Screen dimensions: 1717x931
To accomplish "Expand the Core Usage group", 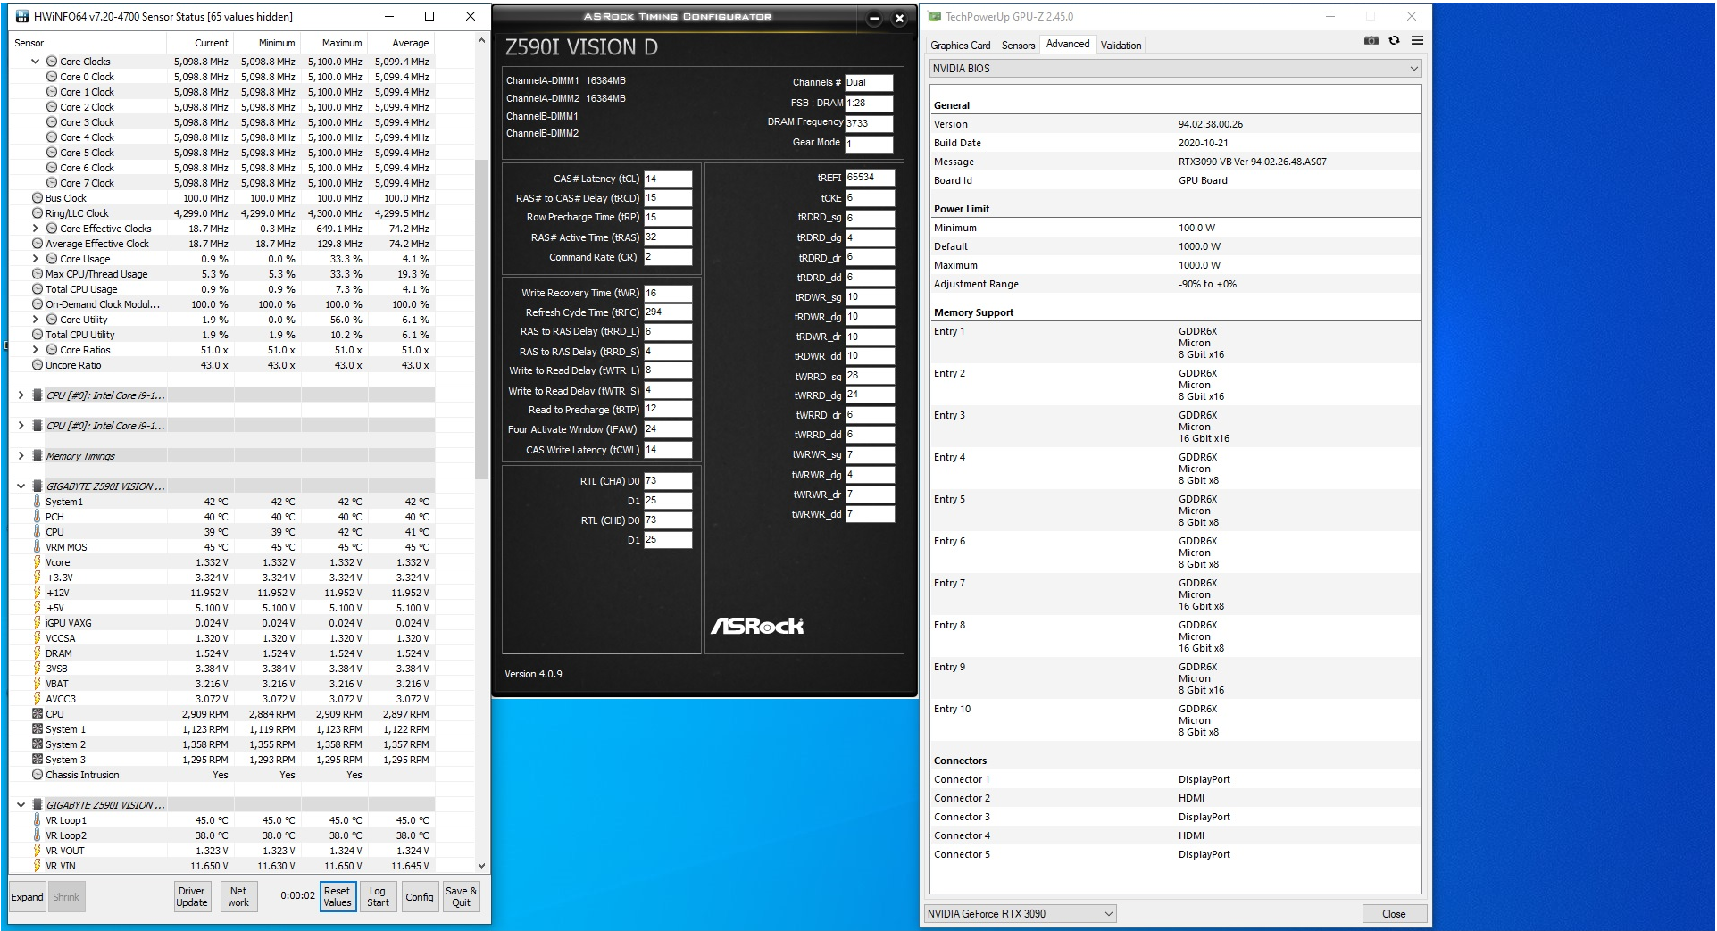I will click(x=35, y=259).
